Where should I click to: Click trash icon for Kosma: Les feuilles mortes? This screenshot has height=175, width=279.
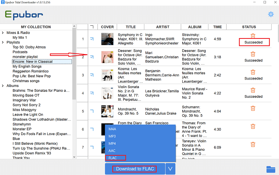coord(253,72)
